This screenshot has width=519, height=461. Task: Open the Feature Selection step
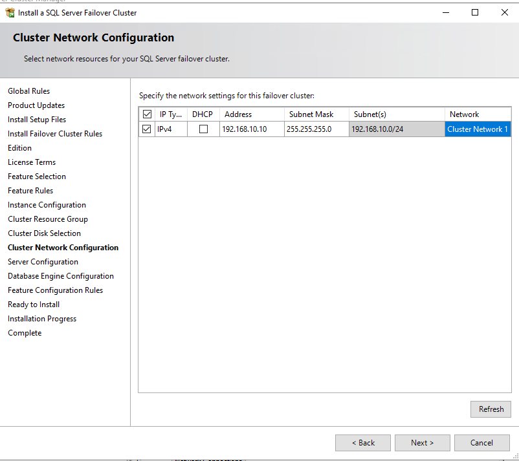[x=37, y=177]
